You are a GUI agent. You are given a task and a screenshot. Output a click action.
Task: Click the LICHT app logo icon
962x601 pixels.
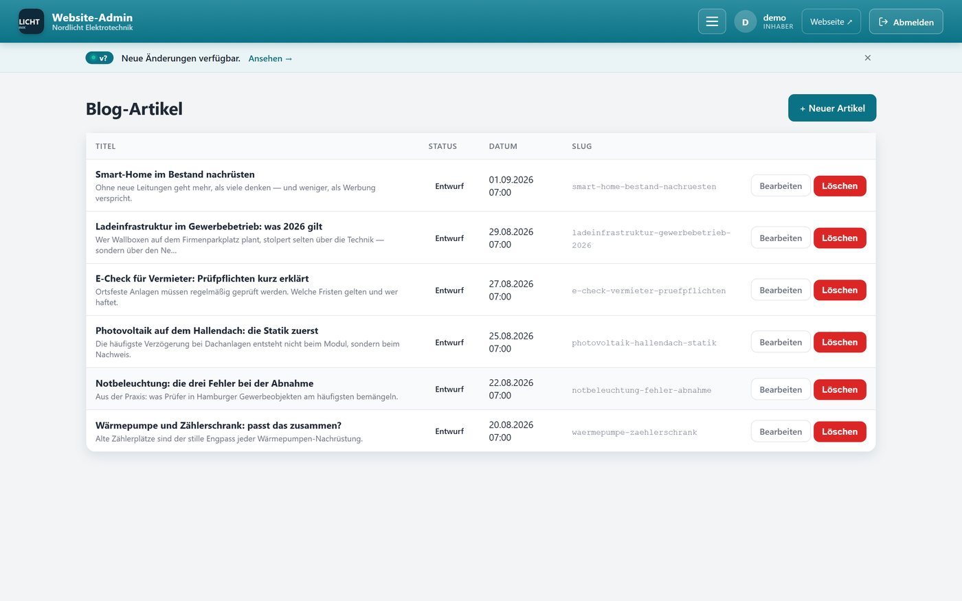tap(31, 21)
